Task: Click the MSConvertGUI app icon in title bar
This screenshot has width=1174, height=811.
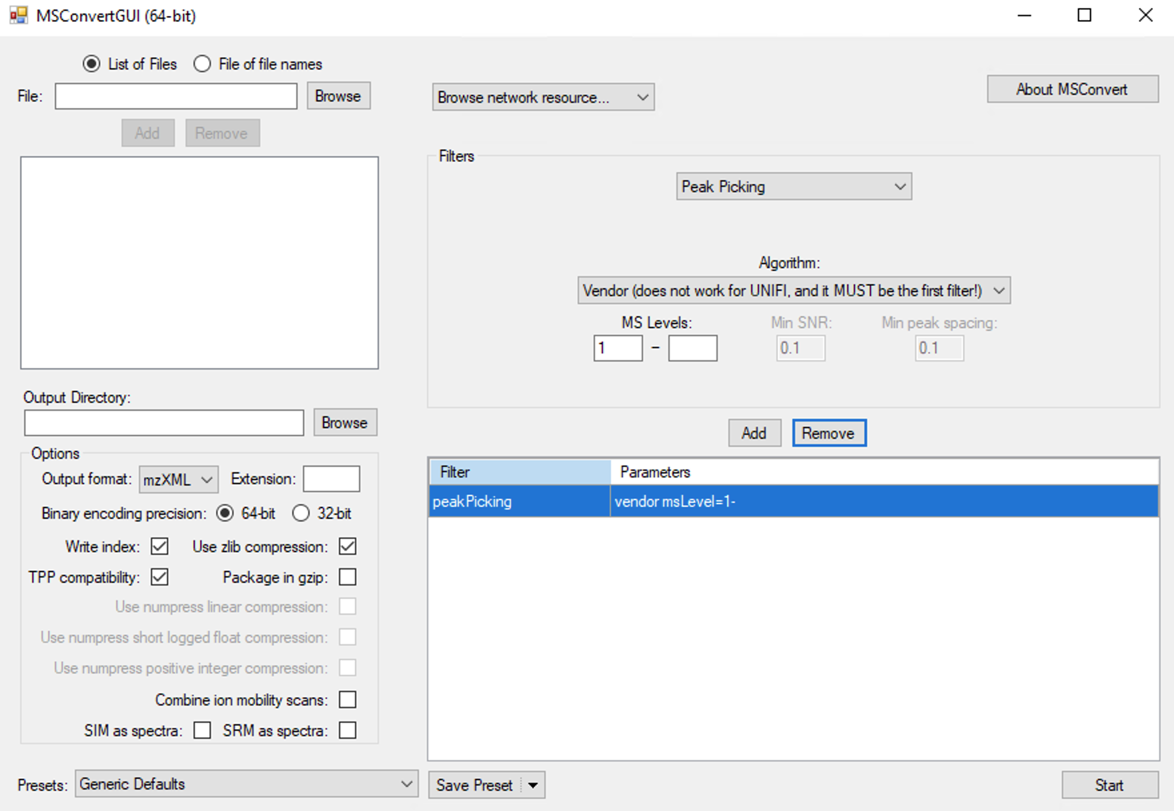Action: (x=18, y=15)
